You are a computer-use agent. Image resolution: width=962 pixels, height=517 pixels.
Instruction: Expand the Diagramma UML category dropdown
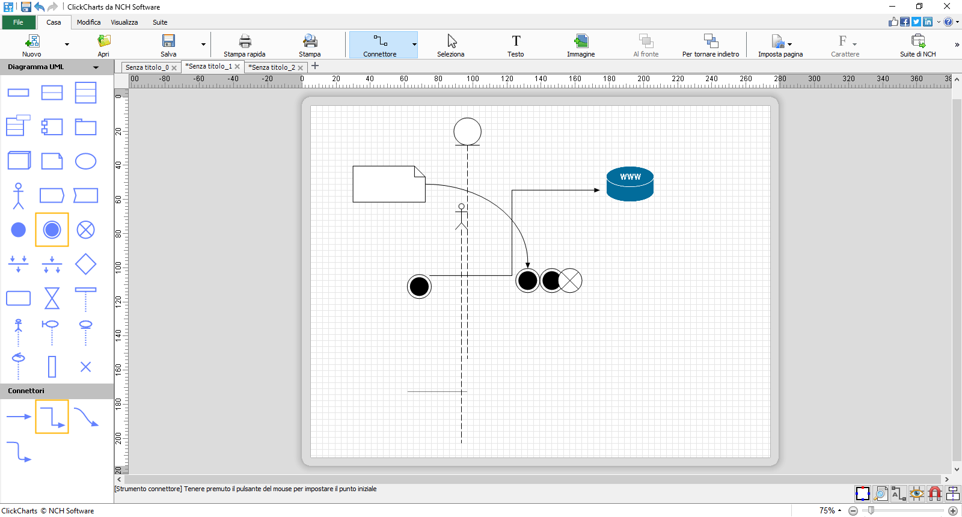96,67
